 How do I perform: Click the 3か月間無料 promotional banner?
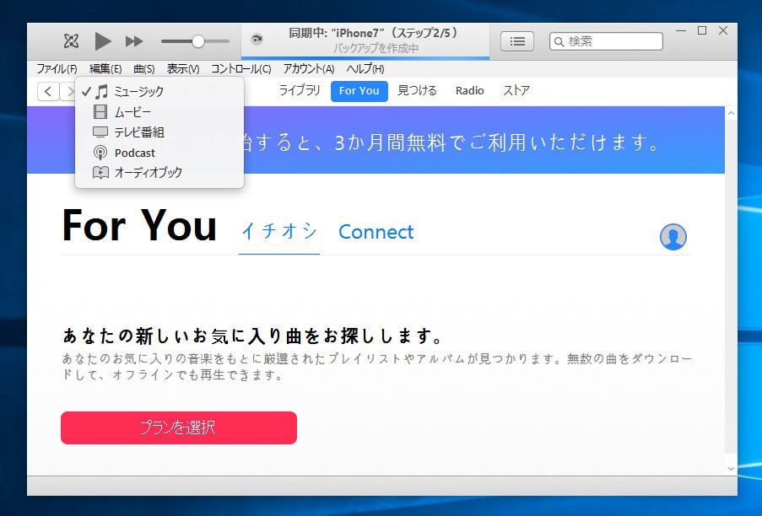(x=376, y=140)
